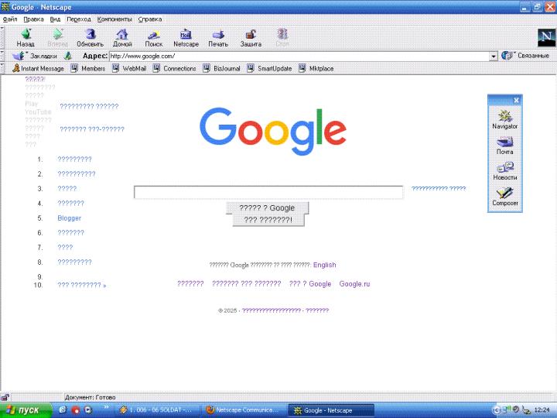This screenshot has height=418, width=557.
Task: Click the page location icon beside Адрес
Action: [68, 56]
